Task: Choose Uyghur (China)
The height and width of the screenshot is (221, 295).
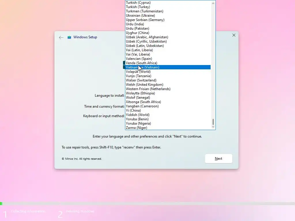Action: 168,33
